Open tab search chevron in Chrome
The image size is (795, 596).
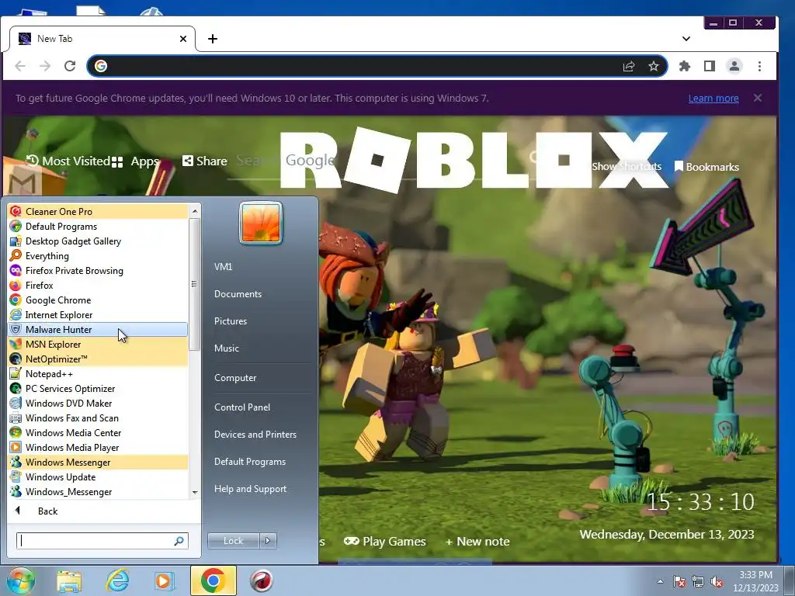point(686,39)
